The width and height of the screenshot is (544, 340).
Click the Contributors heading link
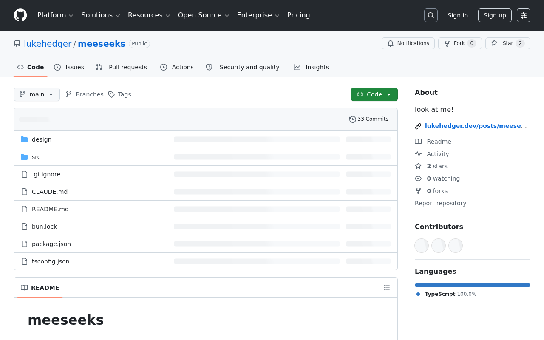tap(439, 227)
